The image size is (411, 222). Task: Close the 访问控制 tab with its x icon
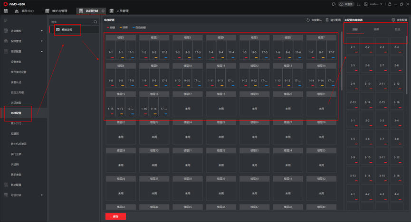(x=103, y=11)
